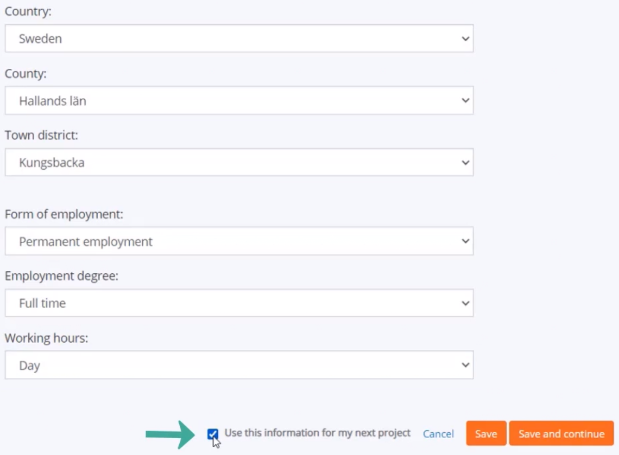Click the chevron arrow on Hallands län field
Viewport: 619px width, 455px height.
[x=465, y=100]
